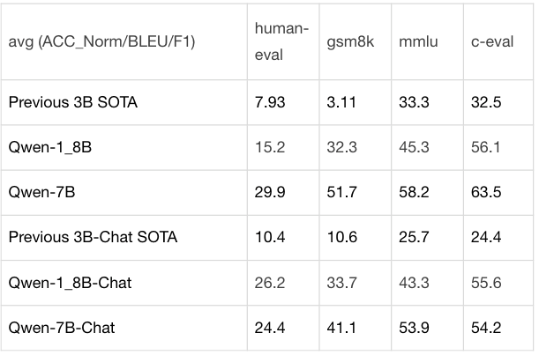The width and height of the screenshot is (539, 355).
Task: Click Qwen-7B mmlu score 58.2
Action: (x=414, y=192)
